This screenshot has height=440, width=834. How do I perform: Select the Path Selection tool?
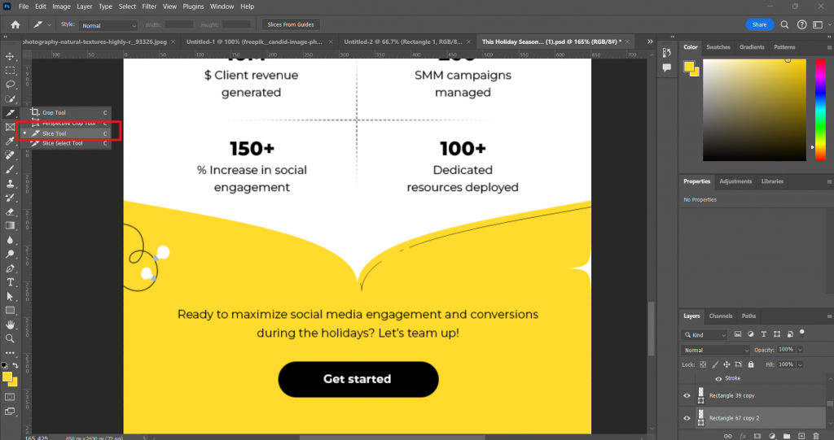(10, 297)
